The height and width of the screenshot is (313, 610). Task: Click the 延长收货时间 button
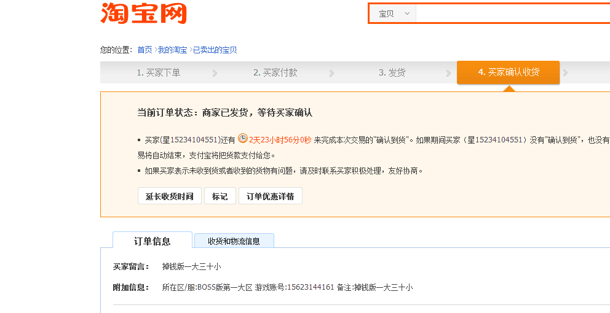click(x=169, y=196)
